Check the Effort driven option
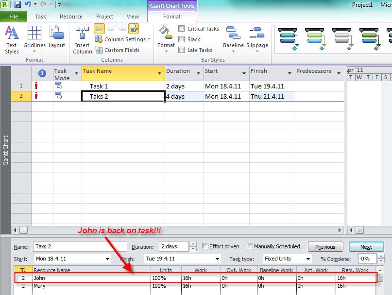Screen dimensions: 392x295 tap(205, 246)
